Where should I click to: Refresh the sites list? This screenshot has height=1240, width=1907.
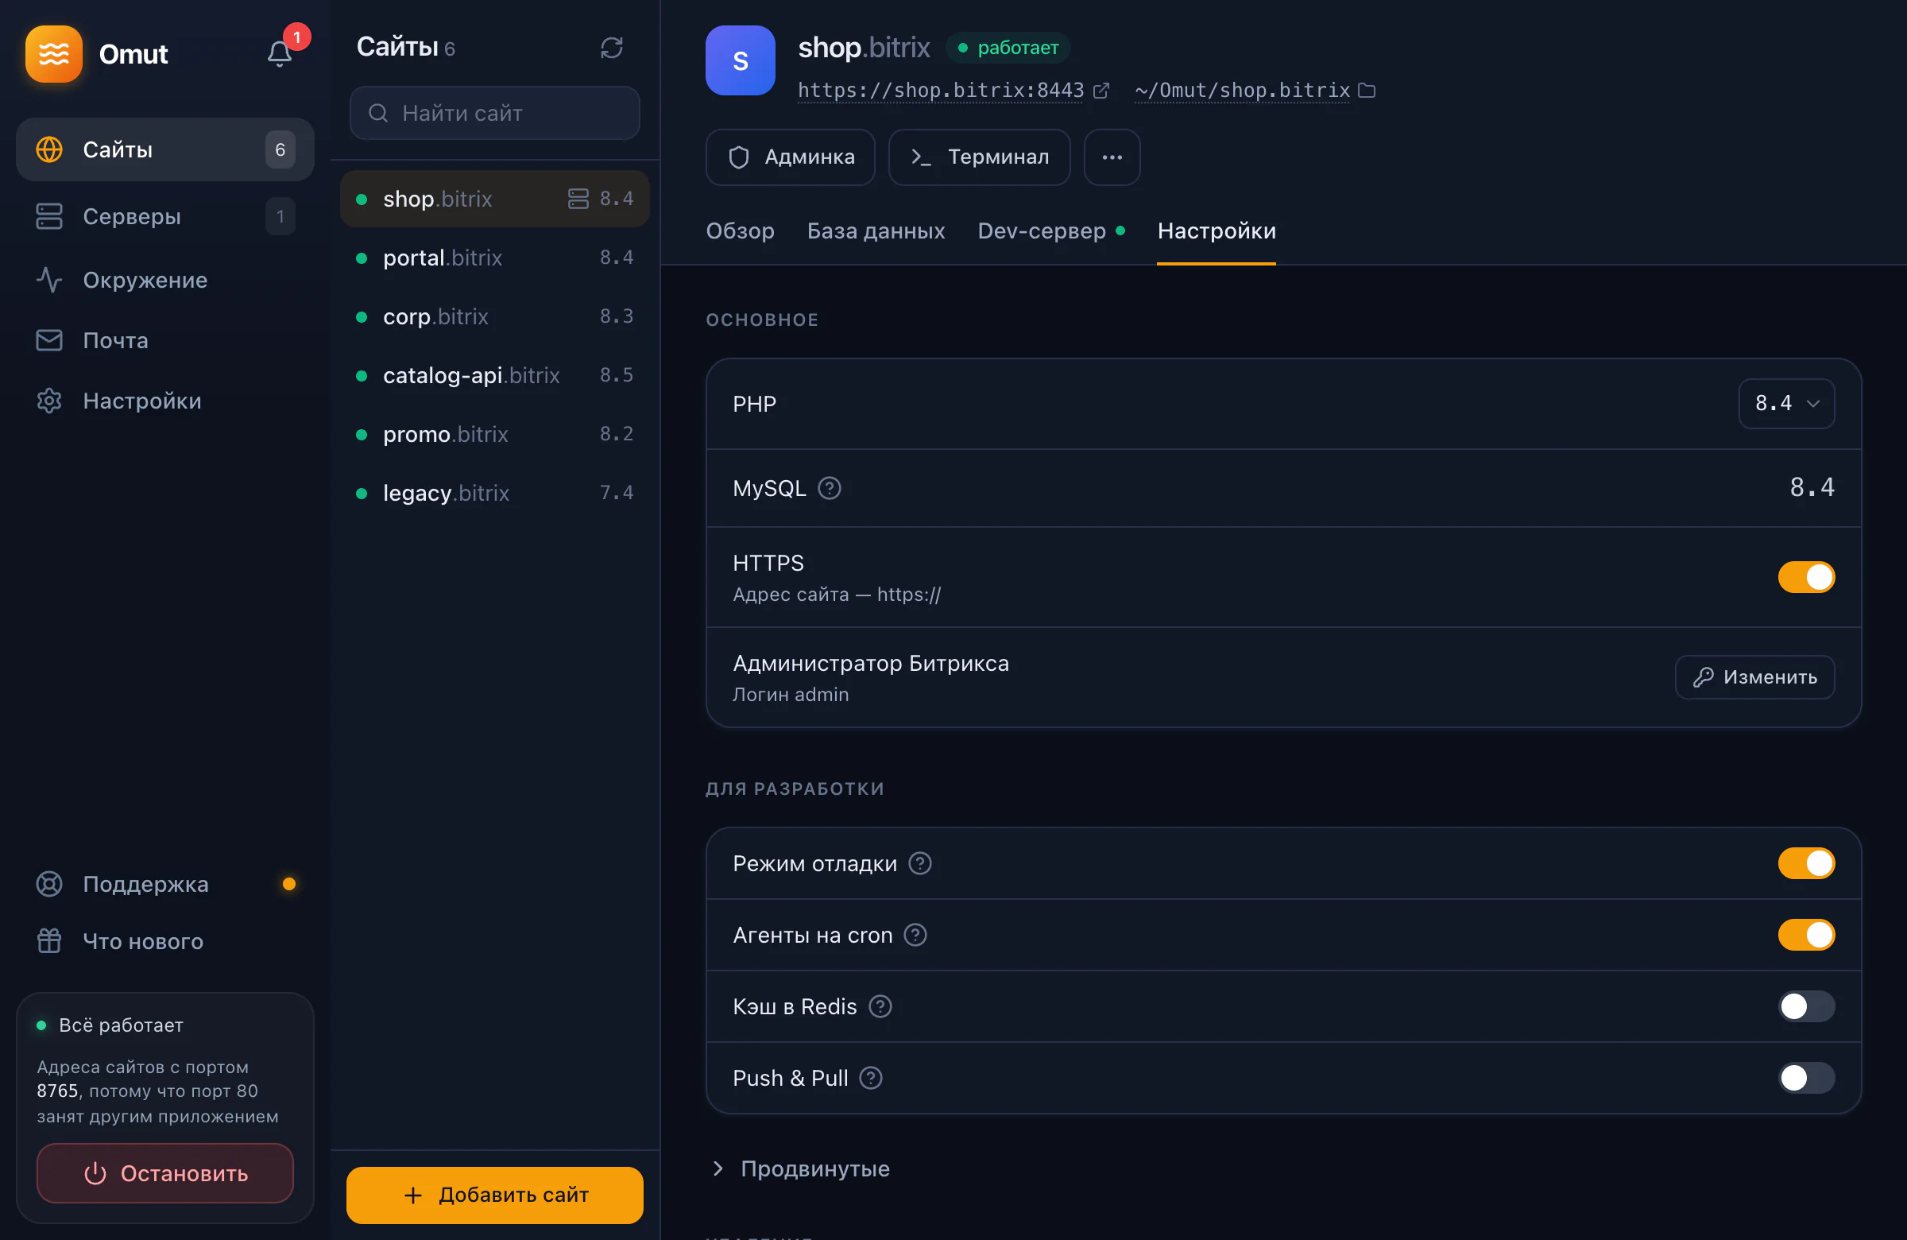[611, 48]
